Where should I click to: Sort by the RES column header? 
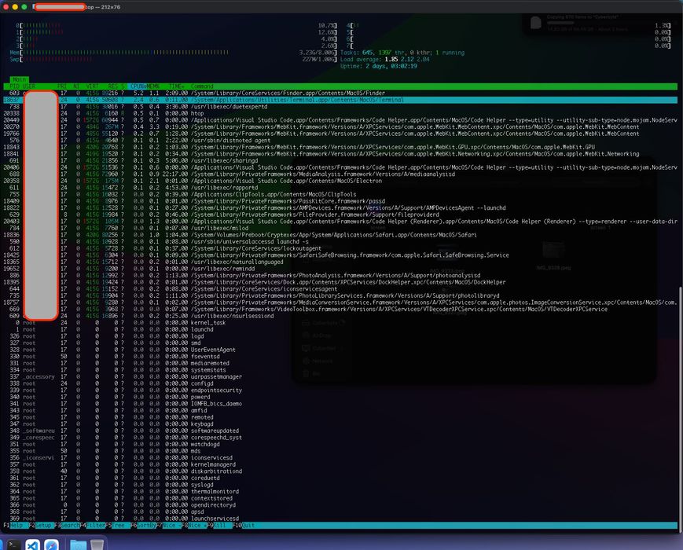(x=113, y=86)
